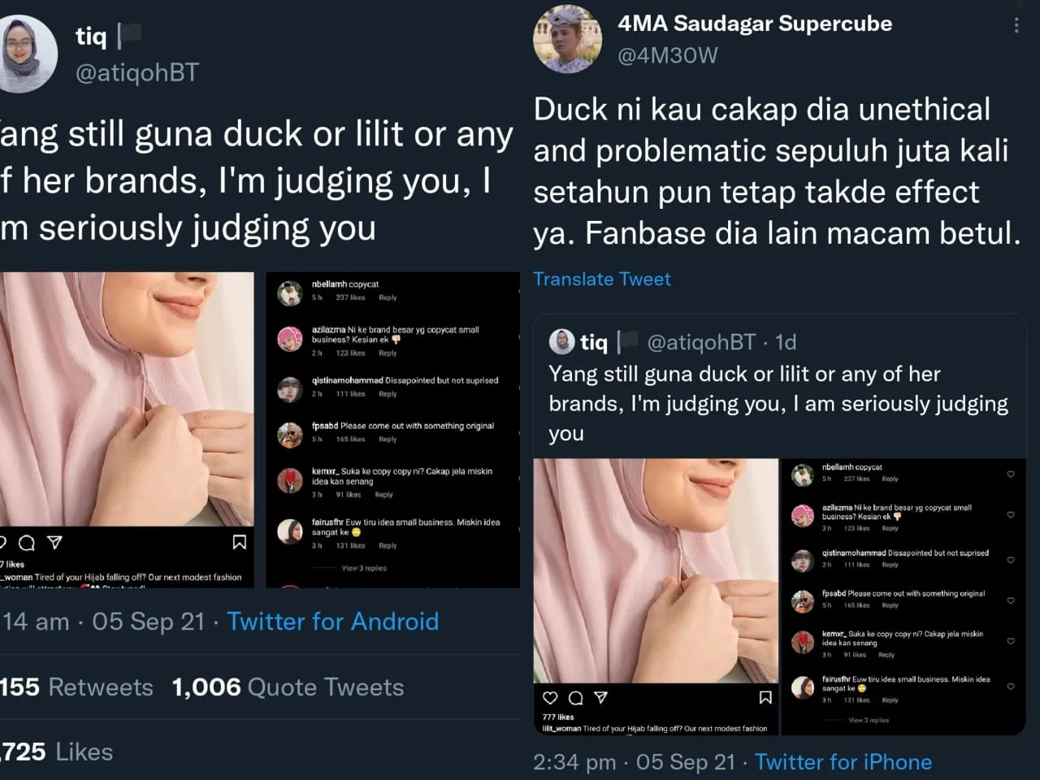The width and height of the screenshot is (1040, 780).
Task: Click the Twitter for Android link
Action: point(332,622)
